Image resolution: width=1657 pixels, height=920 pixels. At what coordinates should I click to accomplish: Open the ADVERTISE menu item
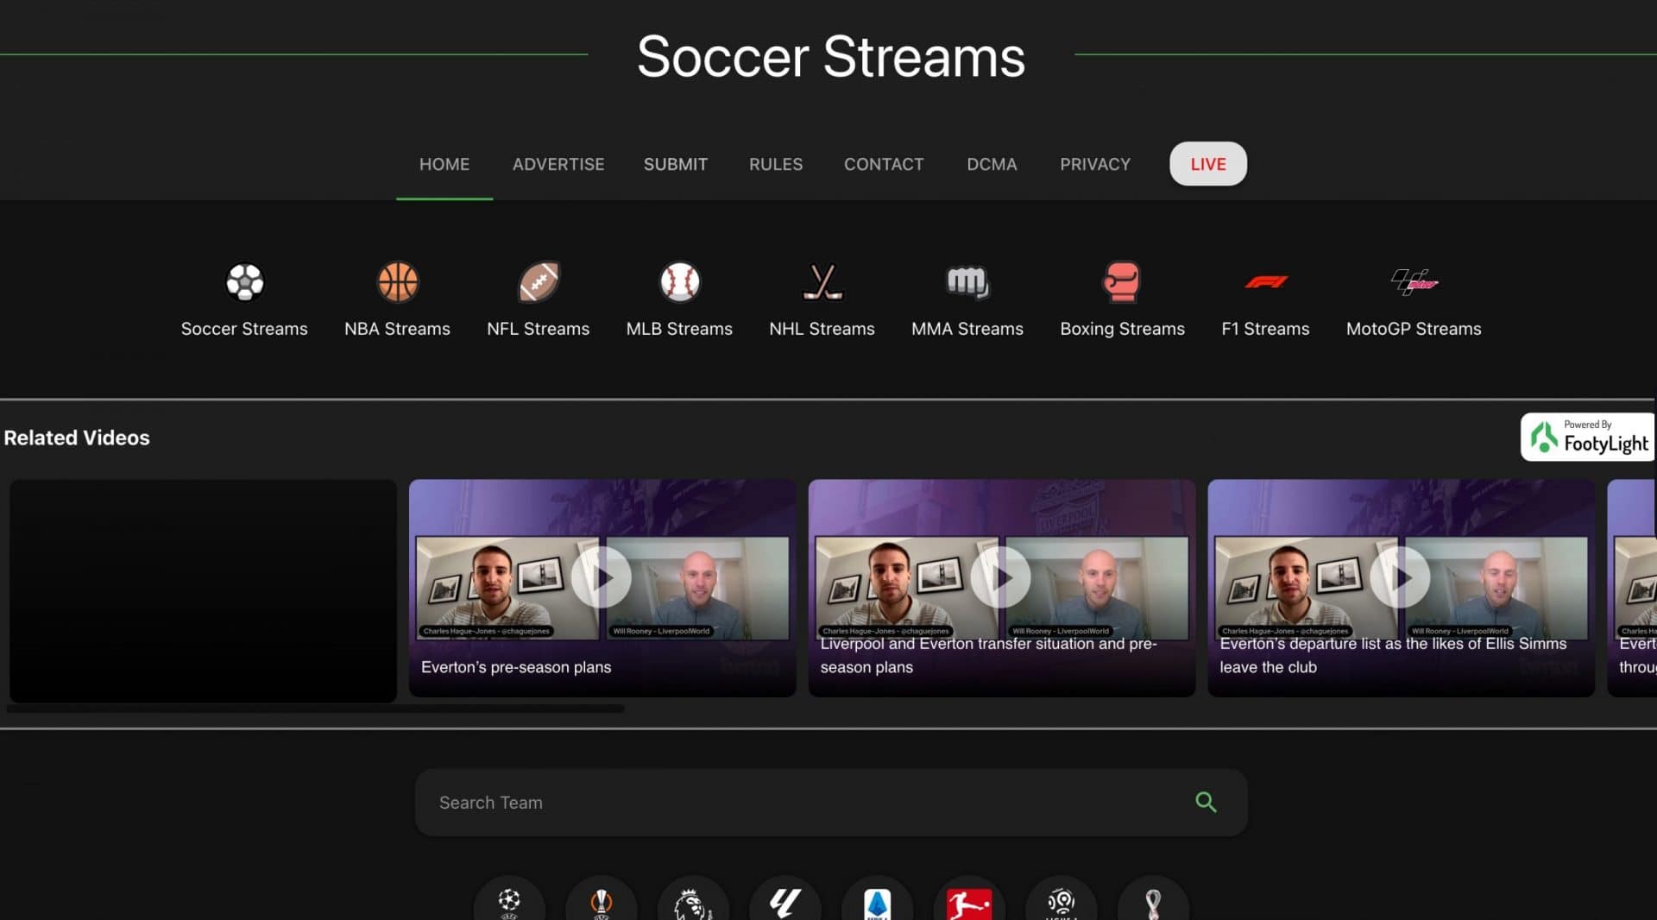tap(558, 164)
